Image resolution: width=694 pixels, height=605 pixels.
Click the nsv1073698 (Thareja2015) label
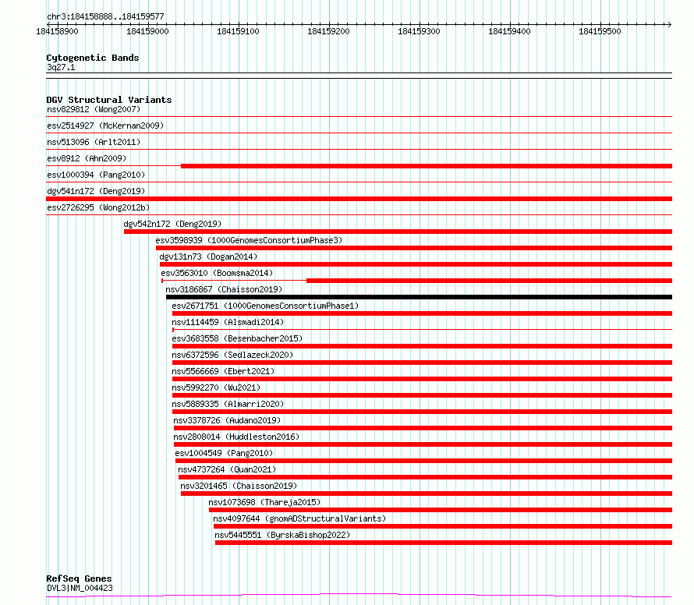tap(264, 502)
